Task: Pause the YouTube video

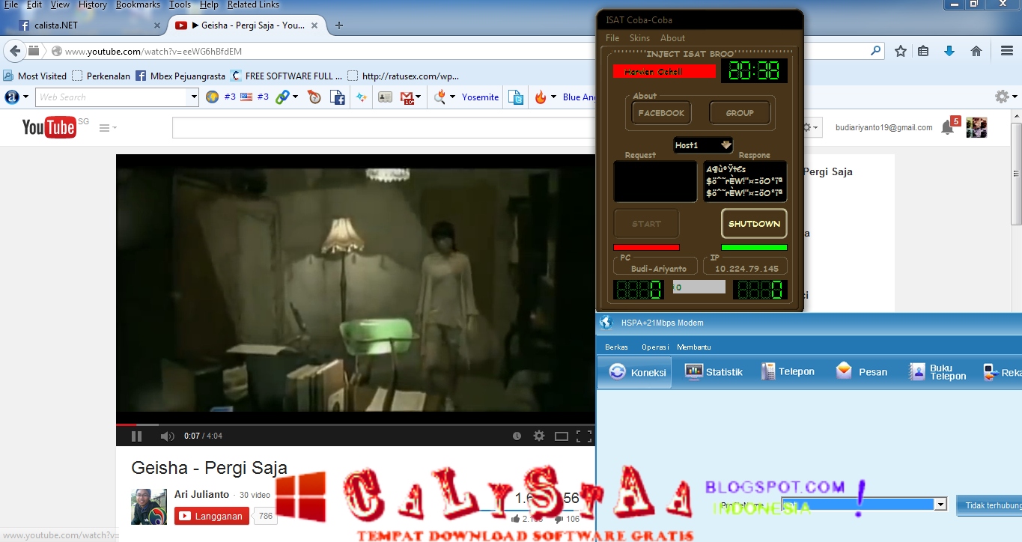Action: (x=136, y=436)
